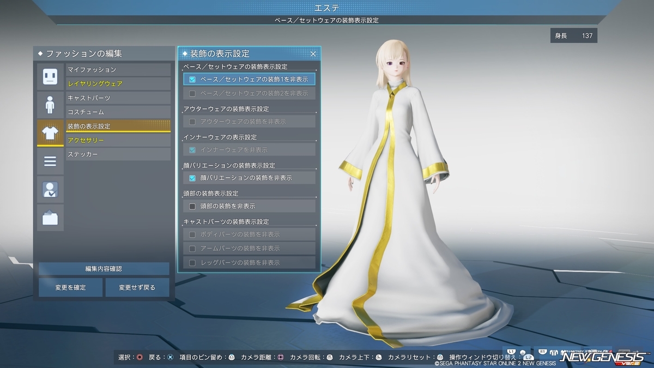Screen dimensions: 654x368
Task: Open the three-line list category icon
Action: point(50,161)
